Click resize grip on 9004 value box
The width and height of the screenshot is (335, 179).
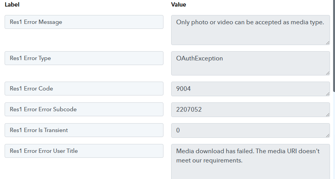(328, 94)
